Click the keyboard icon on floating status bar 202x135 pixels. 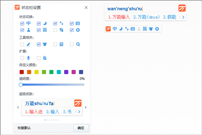(133, 29)
